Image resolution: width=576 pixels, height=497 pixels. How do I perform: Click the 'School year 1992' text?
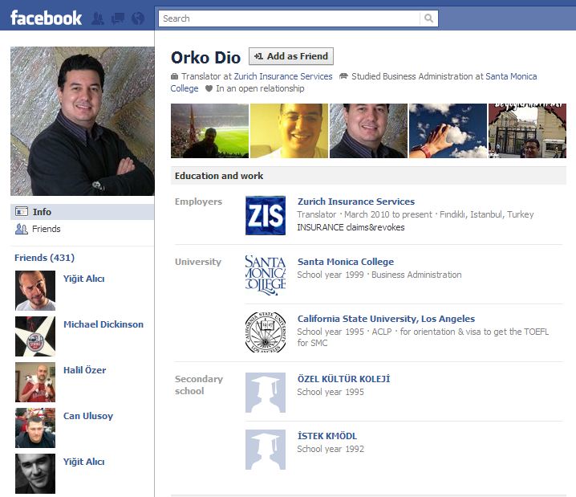point(331,449)
